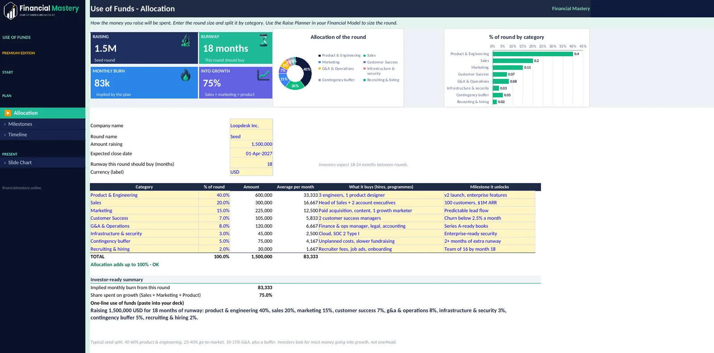Select the Sales 20.0% cell
714x353 pixels.
[214, 203]
